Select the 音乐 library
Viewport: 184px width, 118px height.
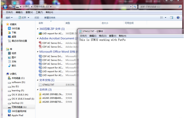coord(12,66)
